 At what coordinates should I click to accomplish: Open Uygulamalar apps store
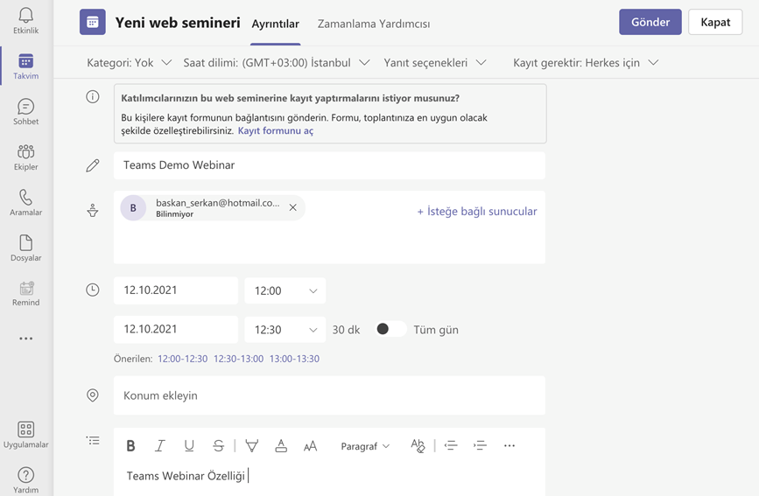click(x=25, y=435)
